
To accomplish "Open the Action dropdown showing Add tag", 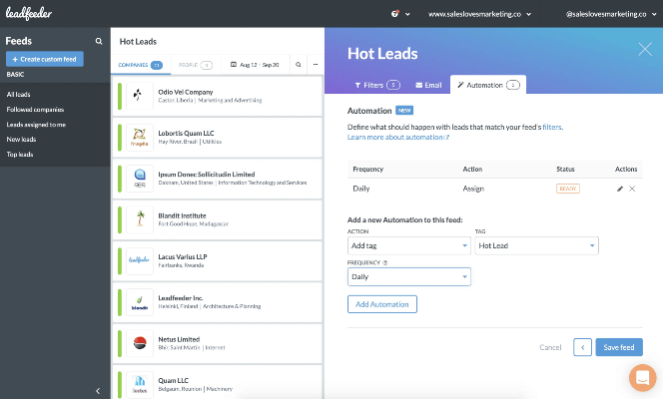I will coord(408,245).
